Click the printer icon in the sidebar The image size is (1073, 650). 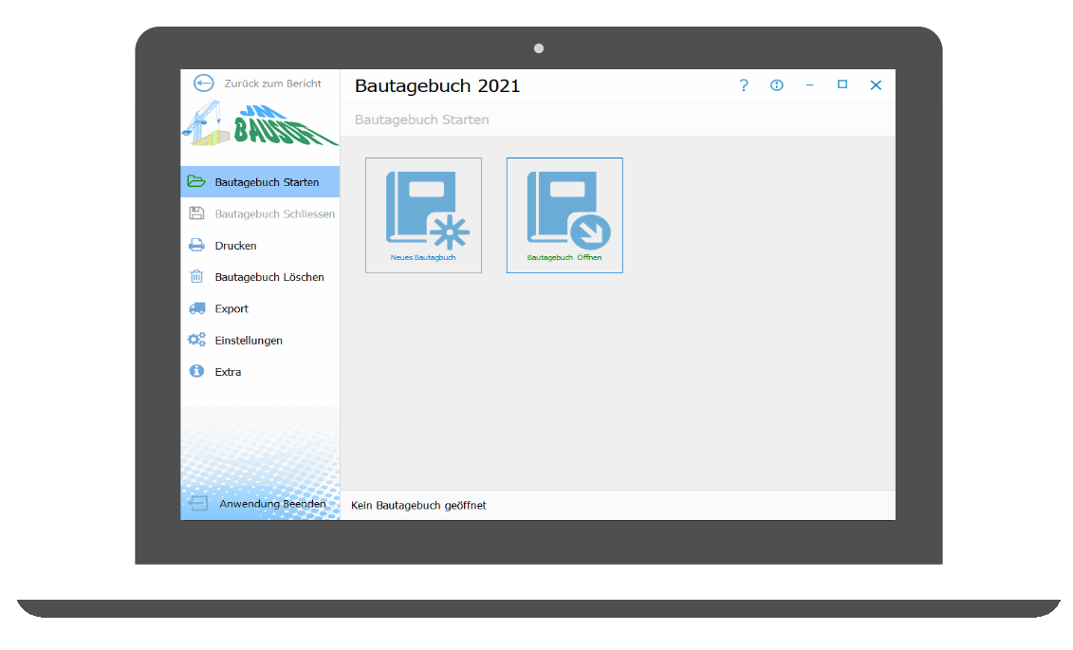[196, 246]
